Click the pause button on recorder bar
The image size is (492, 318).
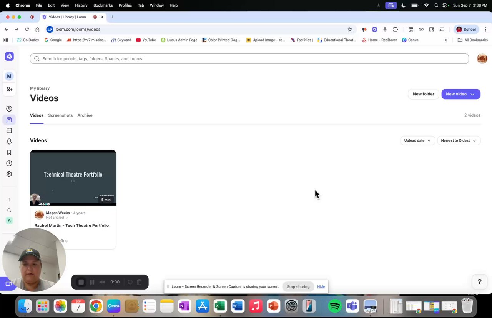click(x=92, y=282)
